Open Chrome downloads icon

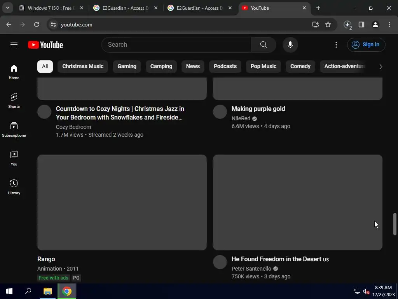(347, 25)
